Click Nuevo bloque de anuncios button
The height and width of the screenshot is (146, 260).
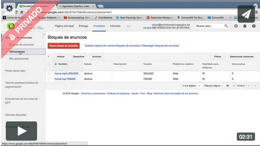pyautogui.click(x=64, y=46)
